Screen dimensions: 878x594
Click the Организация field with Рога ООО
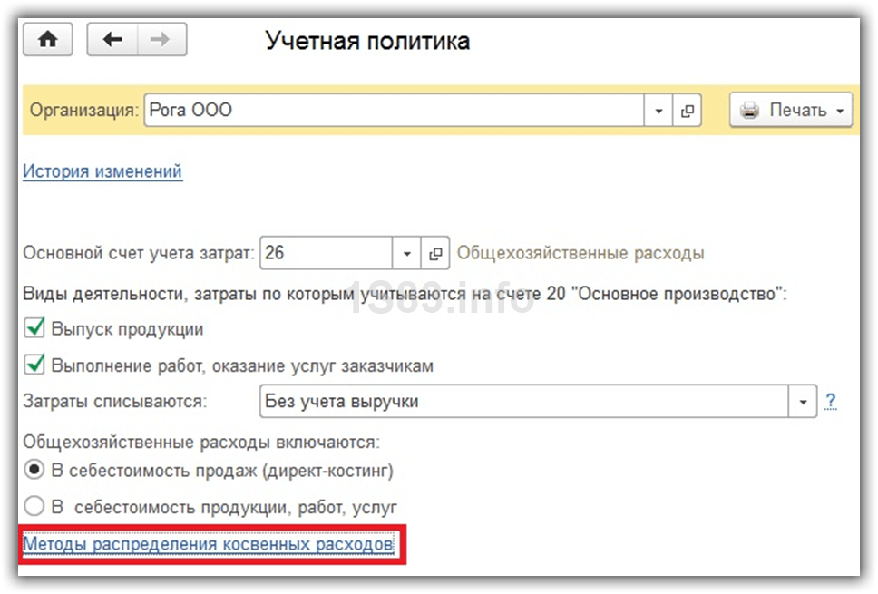pyautogui.click(x=395, y=111)
